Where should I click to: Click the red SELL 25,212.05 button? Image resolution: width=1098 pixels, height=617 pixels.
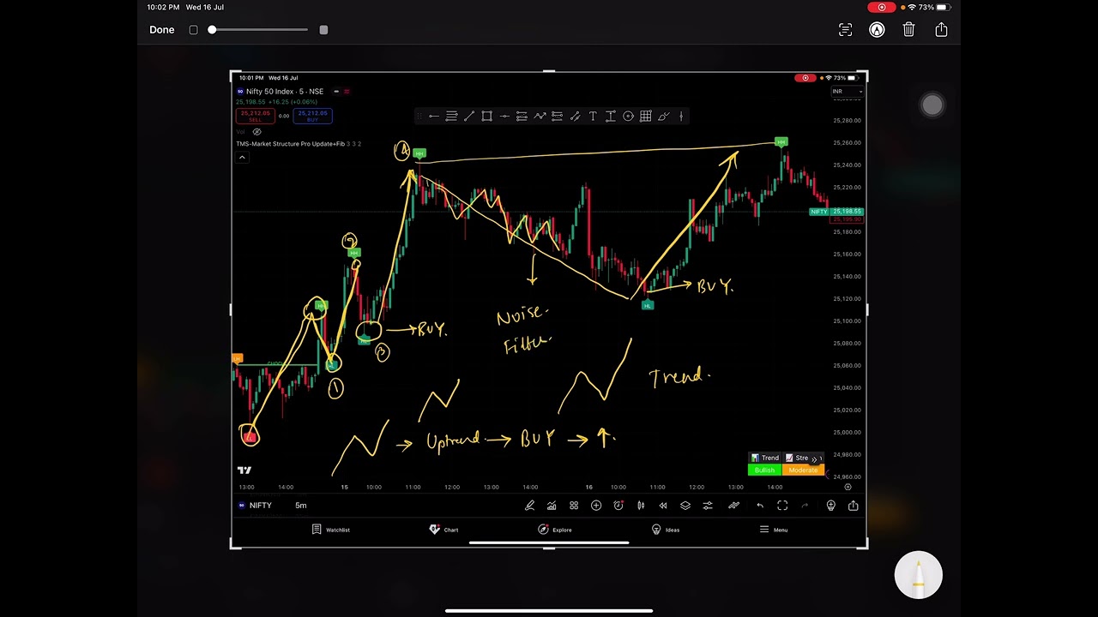tap(255, 116)
